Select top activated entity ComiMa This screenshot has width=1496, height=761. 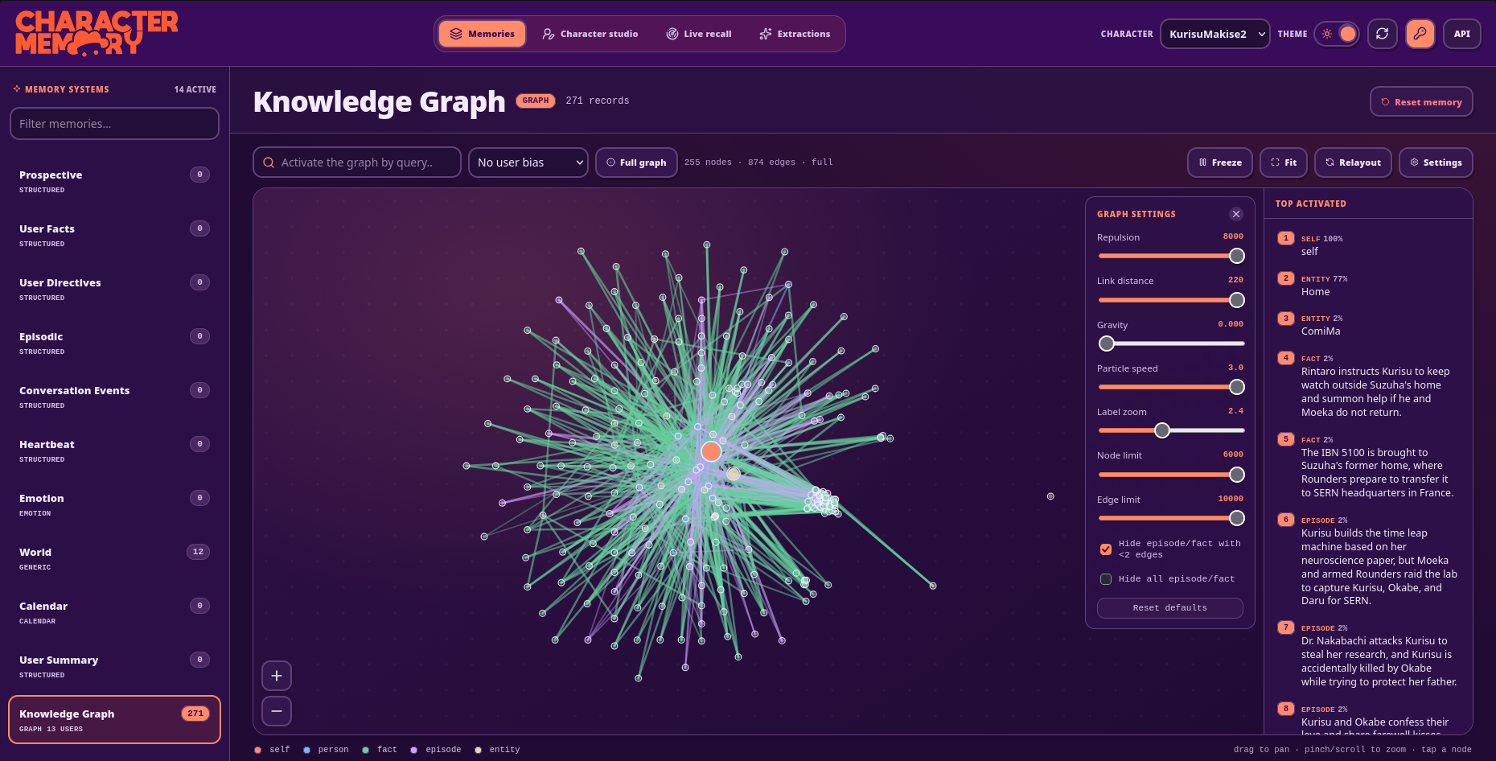coord(1367,324)
